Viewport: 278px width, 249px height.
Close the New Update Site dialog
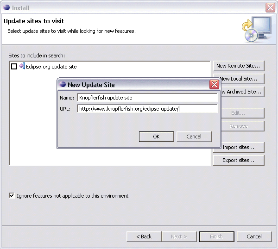tap(214, 84)
